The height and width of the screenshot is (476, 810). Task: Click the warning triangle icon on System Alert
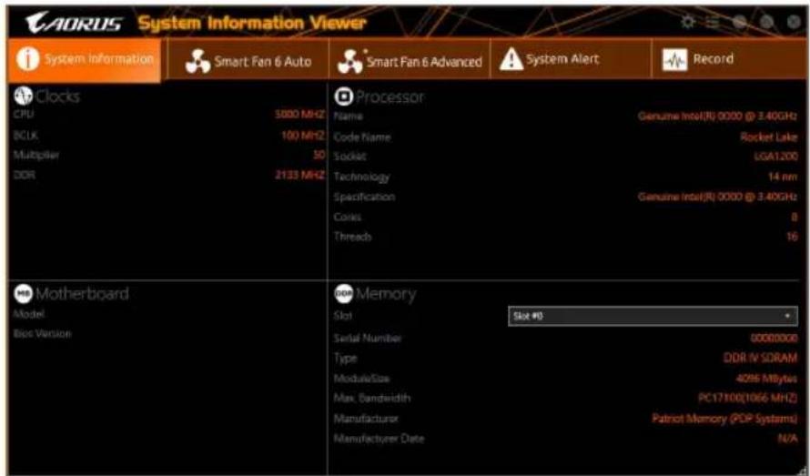coord(511,59)
